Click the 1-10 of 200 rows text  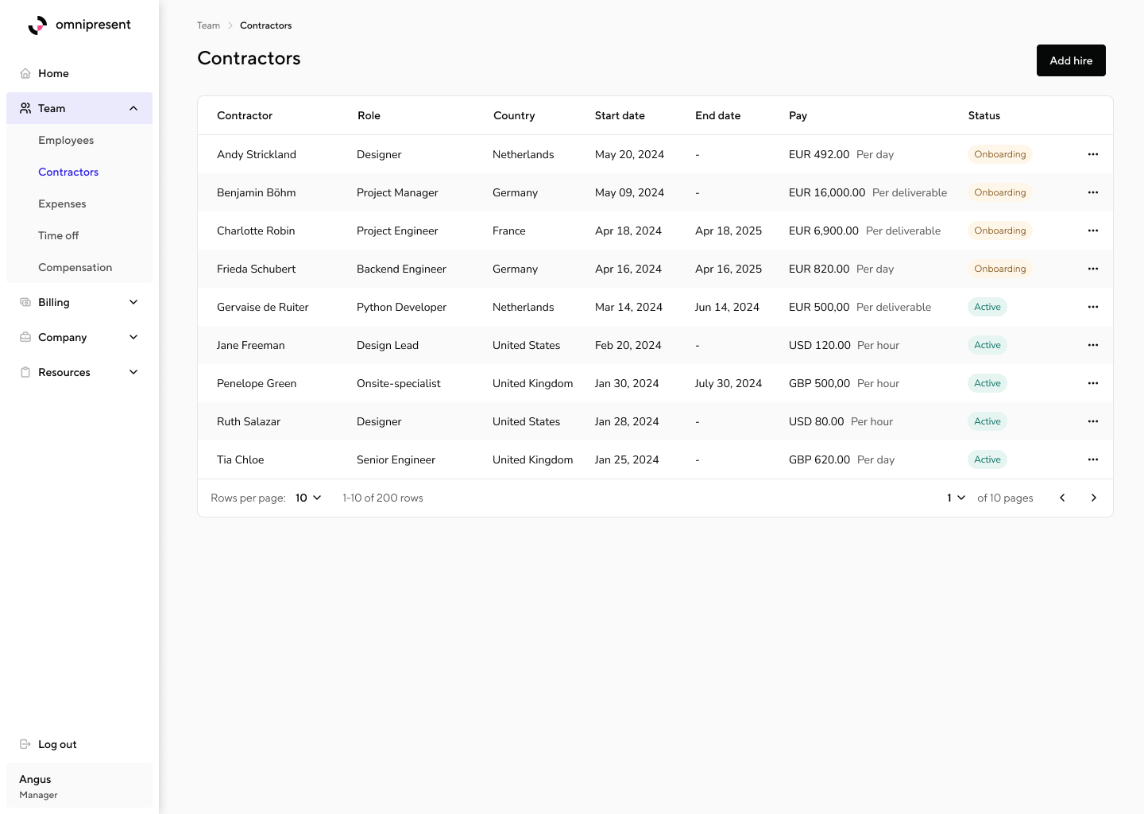tap(383, 498)
